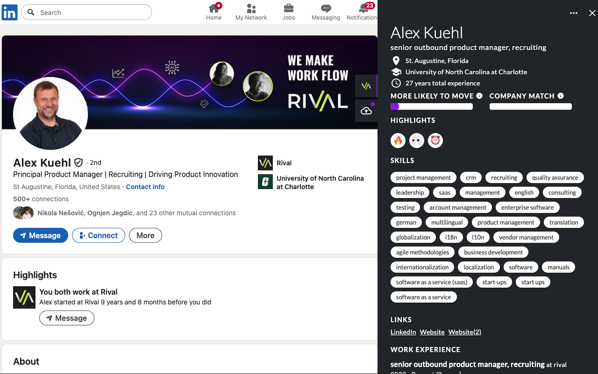Open the LinkedIn home logo

tap(9, 12)
